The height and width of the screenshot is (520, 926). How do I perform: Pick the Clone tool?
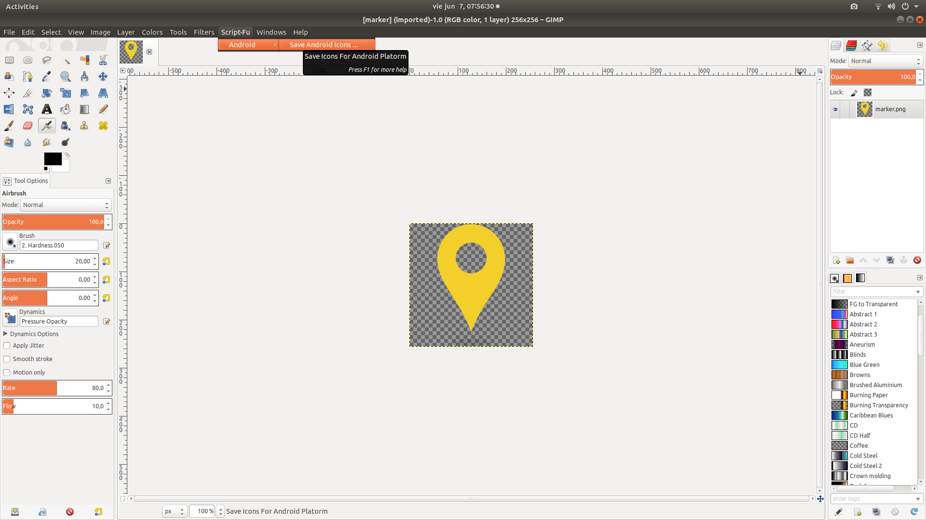click(x=84, y=126)
